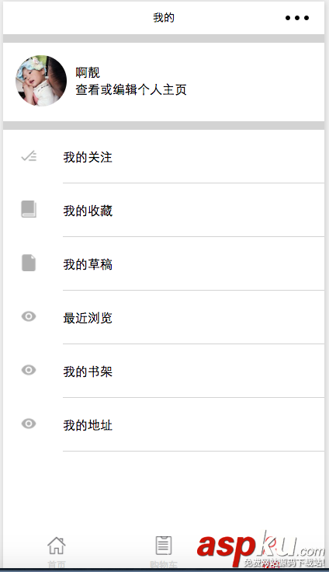Select the 我的地址 entry
329x572 pixels.
[164, 424]
